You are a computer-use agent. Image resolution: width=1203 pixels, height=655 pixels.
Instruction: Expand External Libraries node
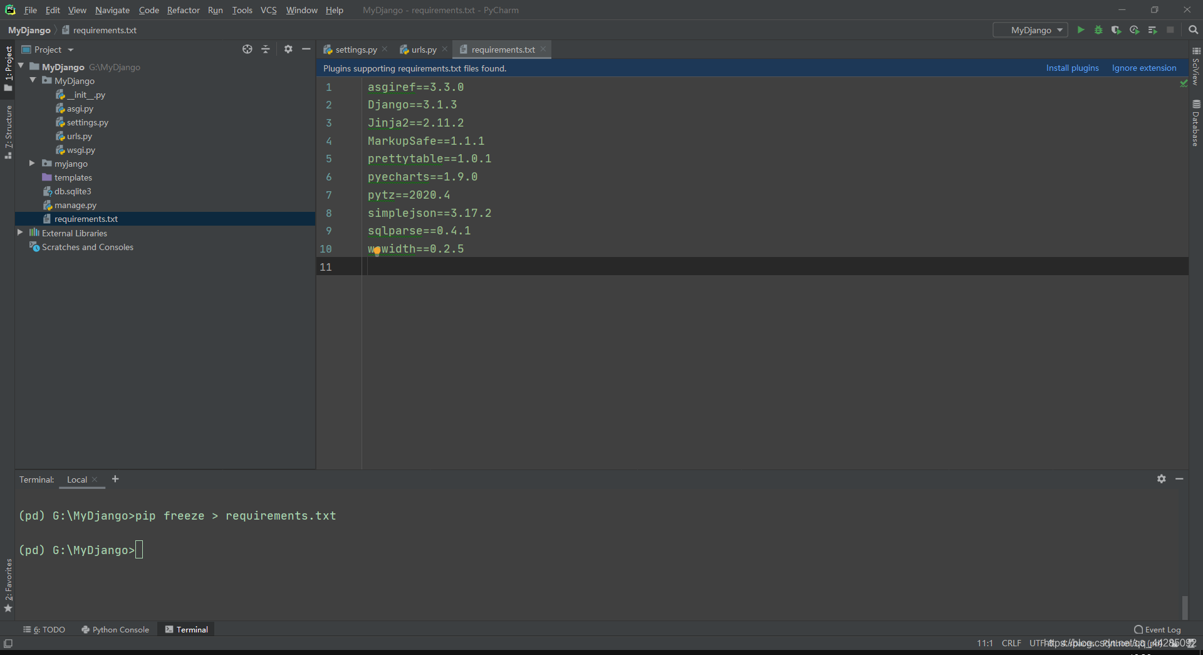pyautogui.click(x=20, y=233)
